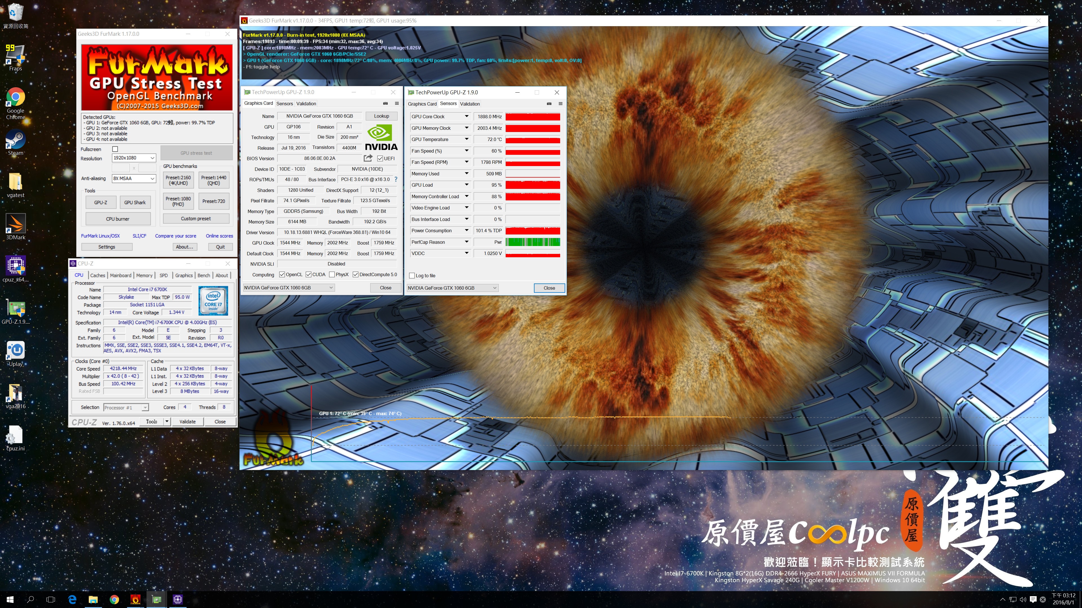Screen dimensions: 1082x608
Task: Enable the Log to file checkbox
Action: click(412, 276)
